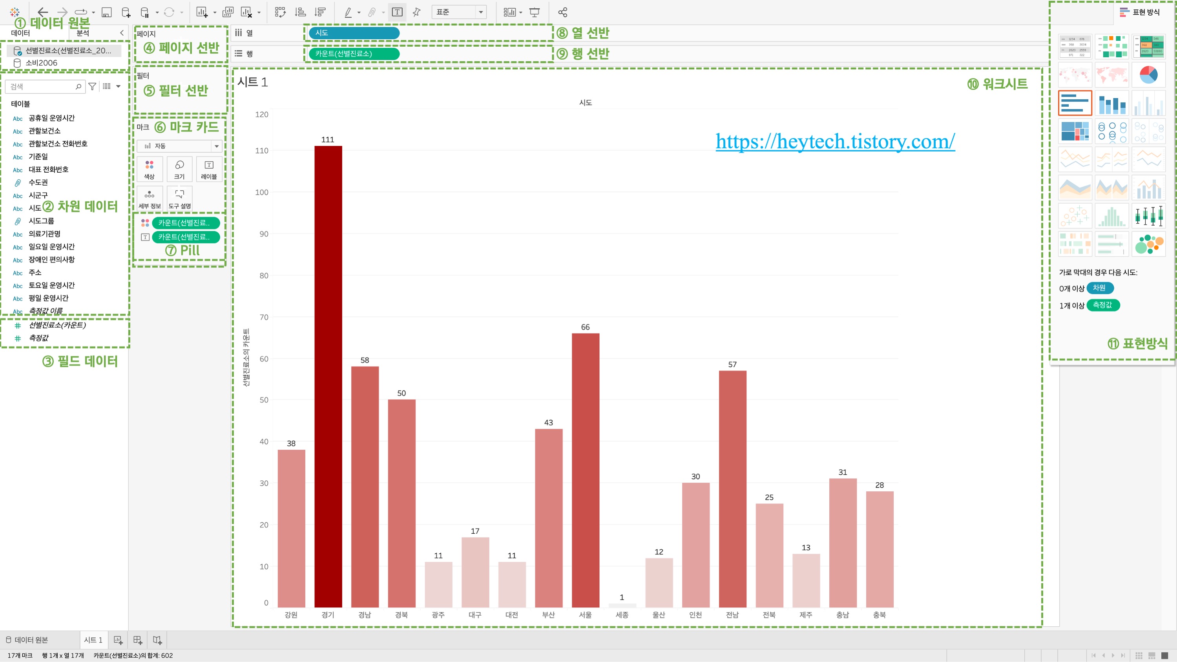This screenshot has height=662, width=1177.
Task: Expand data pane view options arrow
Action: point(119,86)
